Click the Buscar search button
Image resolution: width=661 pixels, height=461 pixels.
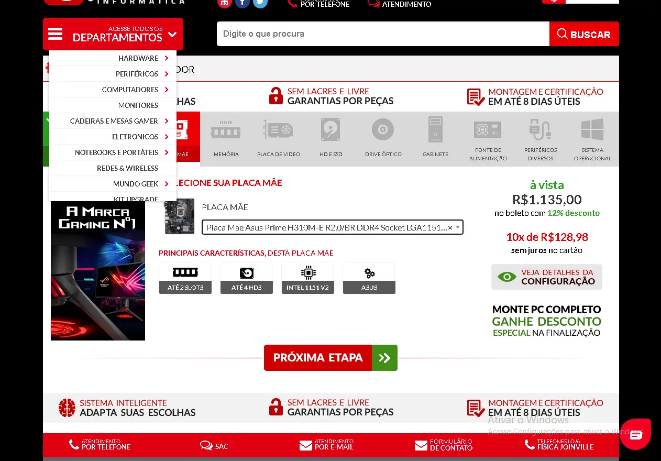[x=584, y=34]
